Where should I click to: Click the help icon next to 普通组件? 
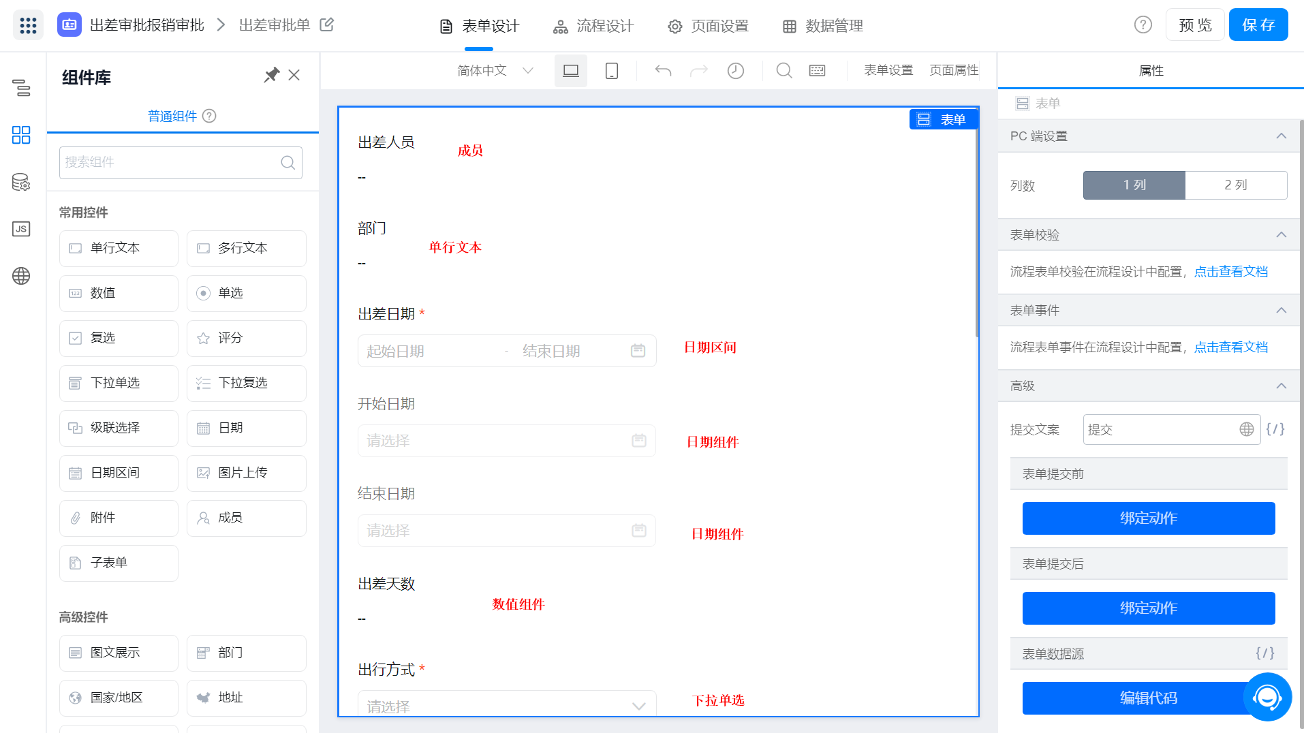(210, 116)
